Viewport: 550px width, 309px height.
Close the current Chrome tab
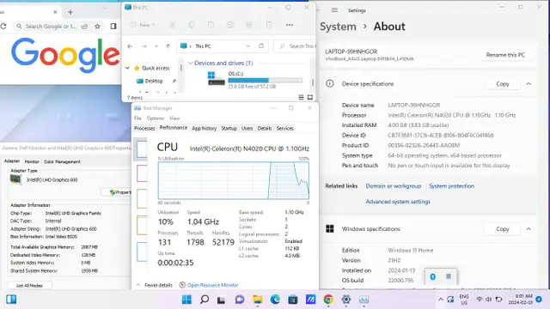(55, 12)
